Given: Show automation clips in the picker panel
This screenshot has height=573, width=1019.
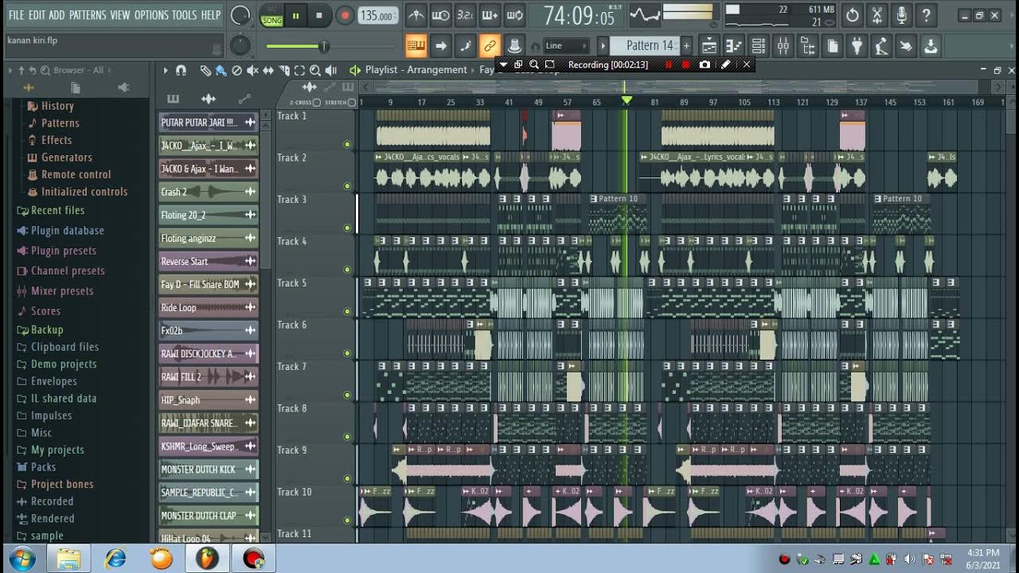Looking at the screenshot, I should (244, 99).
